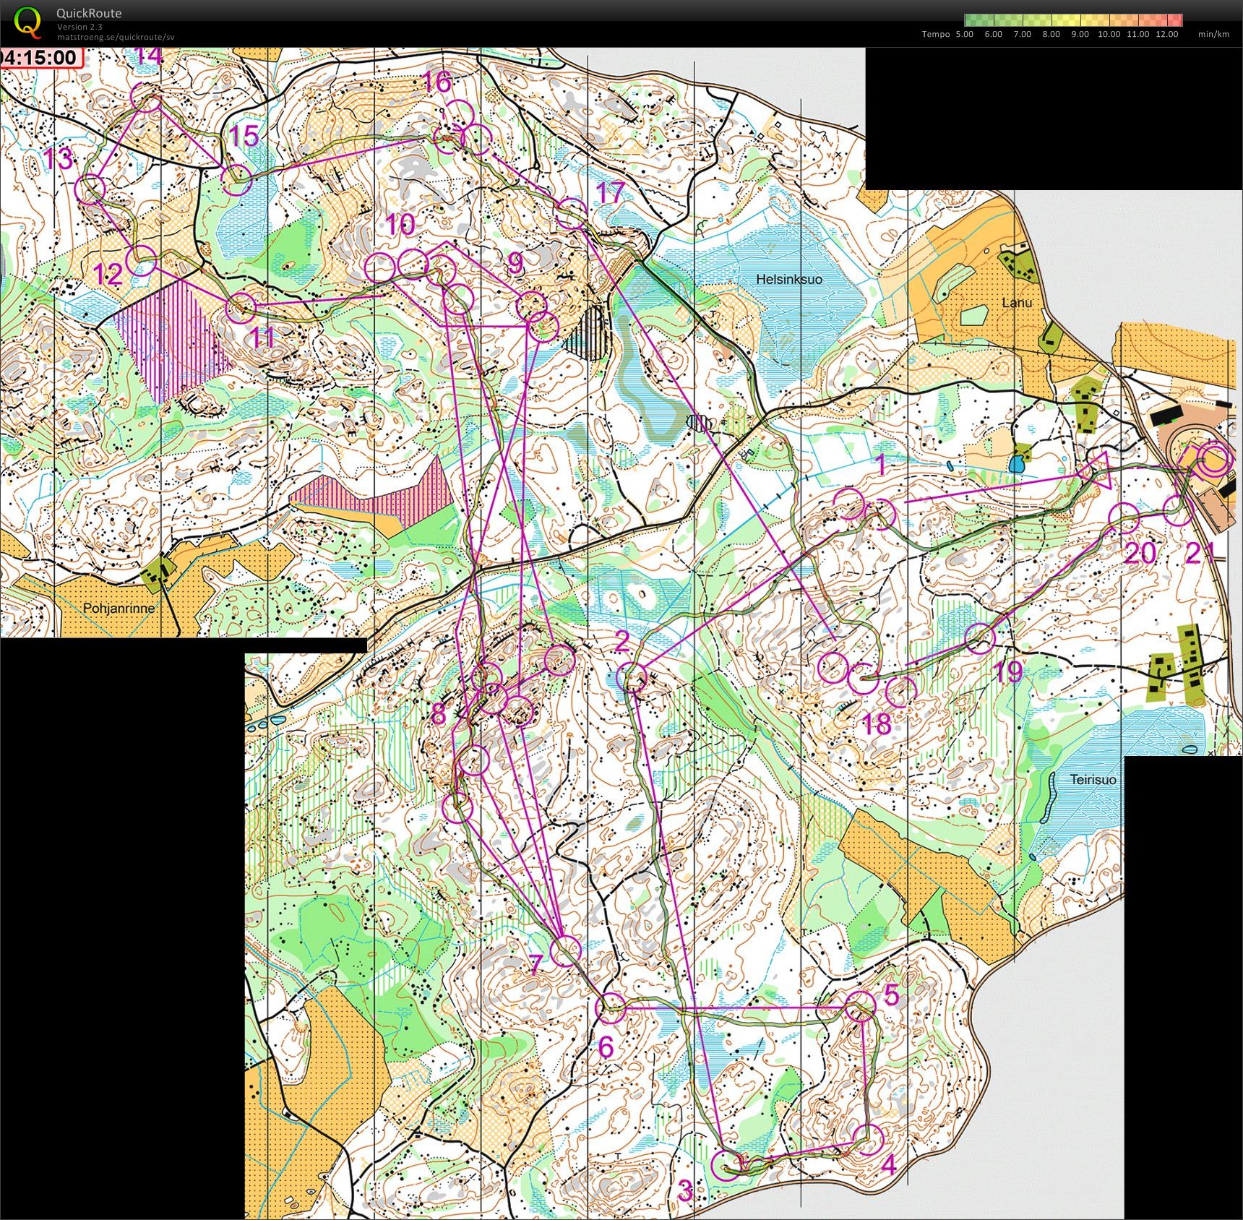Click the Tempo legend label
The width and height of the screenshot is (1243, 1220).
(936, 34)
